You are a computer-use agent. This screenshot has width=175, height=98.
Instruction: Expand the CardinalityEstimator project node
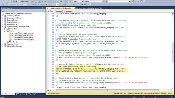(2, 16)
